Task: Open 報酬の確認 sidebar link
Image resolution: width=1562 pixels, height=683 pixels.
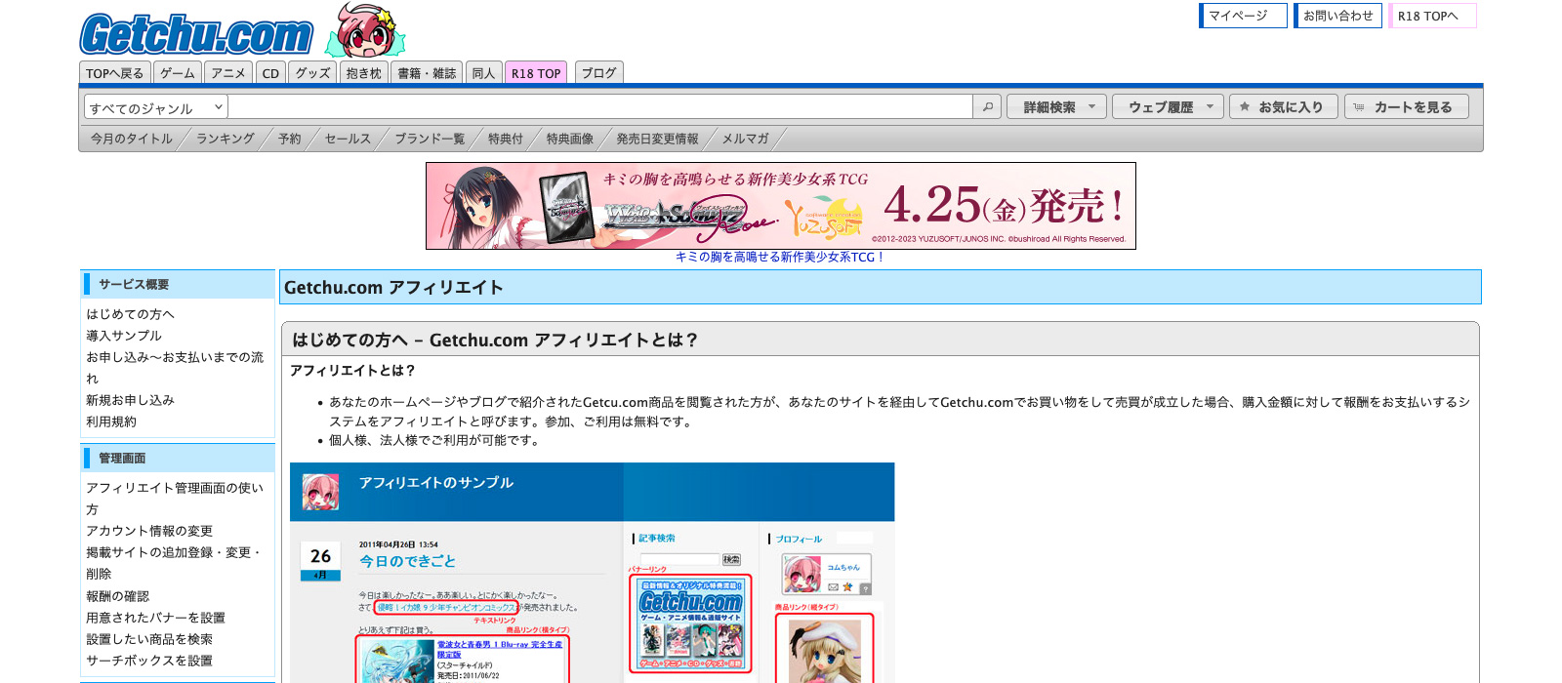Action: (118, 596)
